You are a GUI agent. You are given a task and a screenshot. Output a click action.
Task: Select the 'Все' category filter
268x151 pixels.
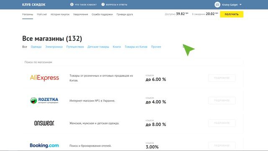point(25,47)
